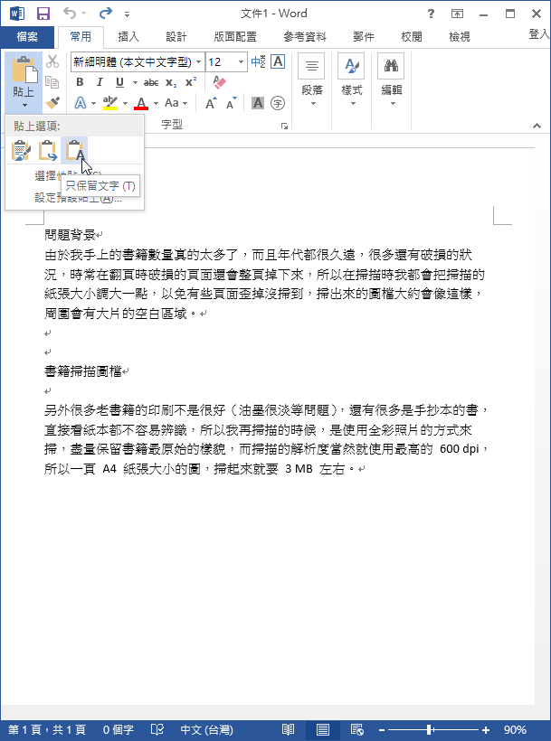Expand the 編輯 group
551x741 pixels.
pos(391,80)
